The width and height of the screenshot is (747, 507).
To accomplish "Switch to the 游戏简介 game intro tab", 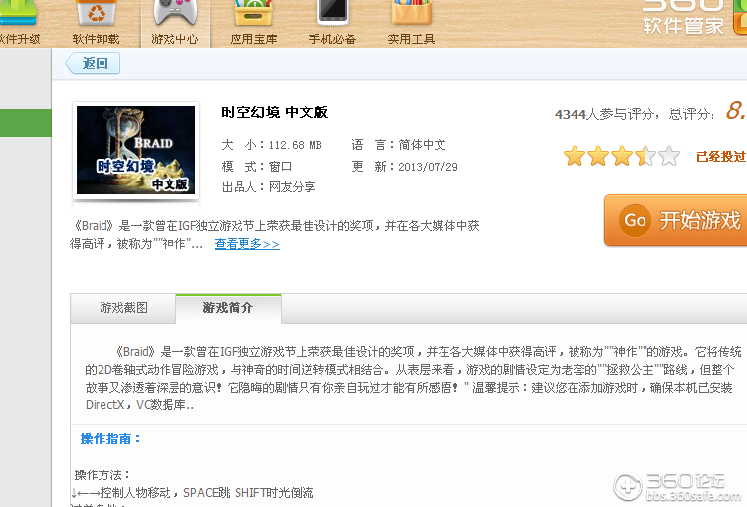I will (x=229, y=308).
